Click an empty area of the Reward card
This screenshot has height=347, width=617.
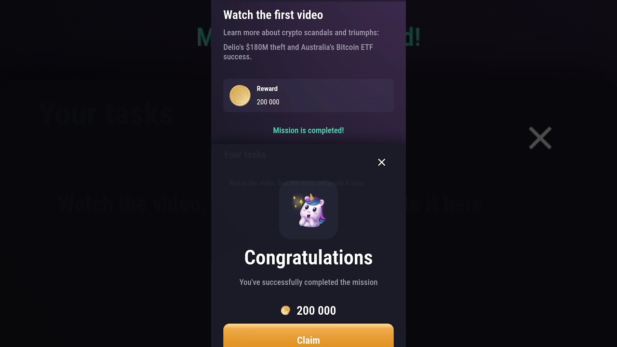(x=337, y=95)
